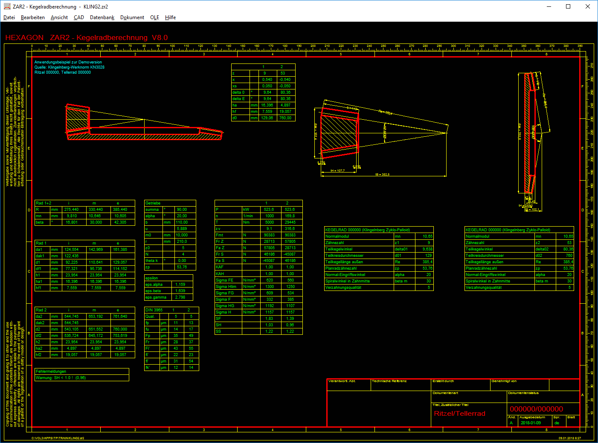Open the OLE menu
This screenshot has height=443, width=598.
155,17
